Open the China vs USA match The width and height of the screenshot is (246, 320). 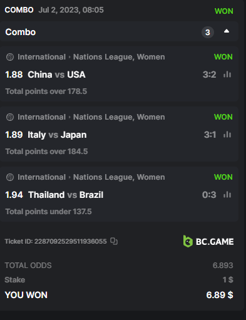pyautogui.click(x=56, y=75)
